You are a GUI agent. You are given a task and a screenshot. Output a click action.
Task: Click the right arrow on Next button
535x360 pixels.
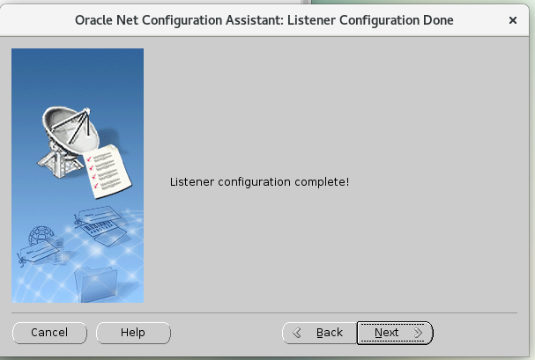(x=418, y=333)
